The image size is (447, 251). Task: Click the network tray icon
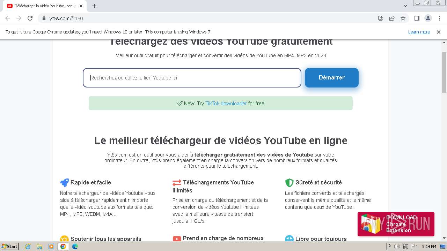coord(405,246)
